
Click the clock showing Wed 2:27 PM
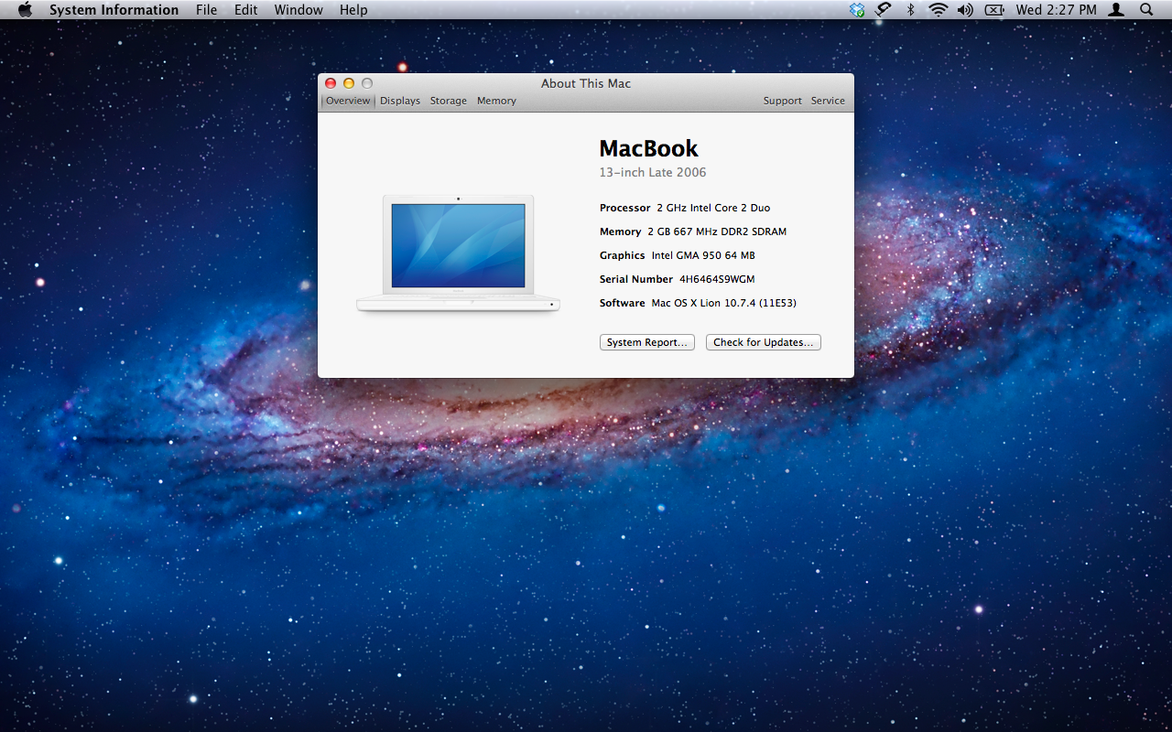[1056, 10]
